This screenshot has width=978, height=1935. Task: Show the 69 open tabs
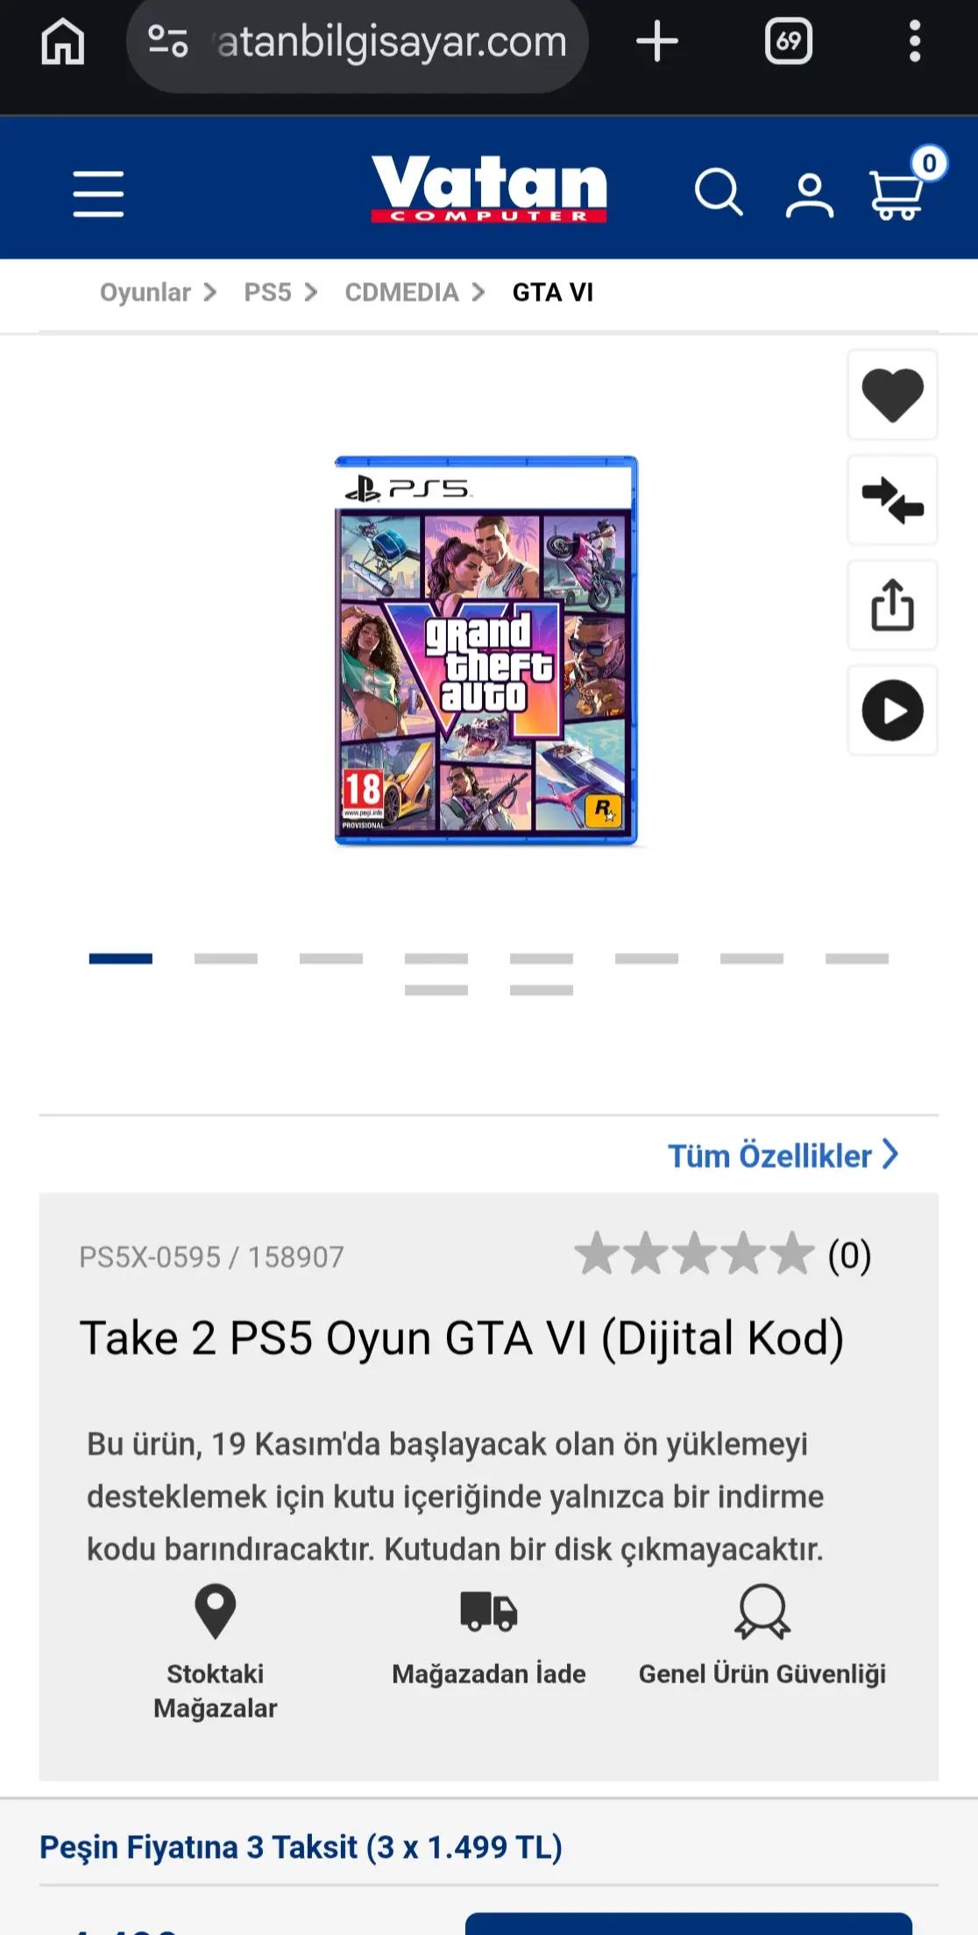click(789, 41)
